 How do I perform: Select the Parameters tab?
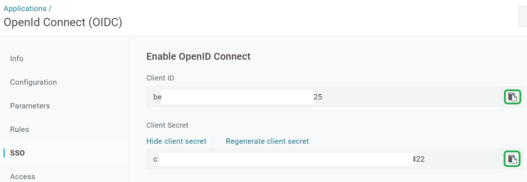(30, 106)
